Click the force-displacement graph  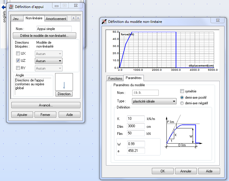[162, 51]
